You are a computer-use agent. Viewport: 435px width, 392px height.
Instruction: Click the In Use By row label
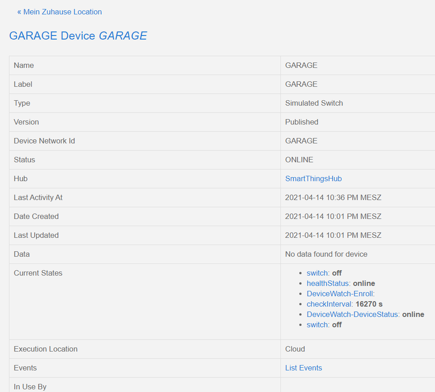point(30,387)
